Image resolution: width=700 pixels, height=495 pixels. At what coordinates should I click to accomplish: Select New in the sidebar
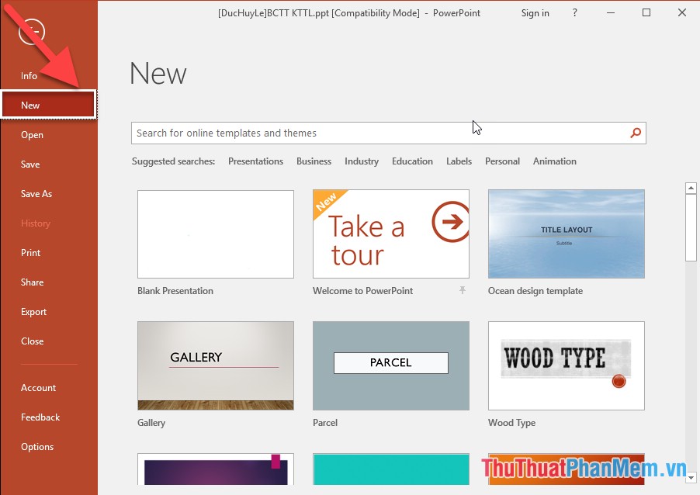coord(49,105)
